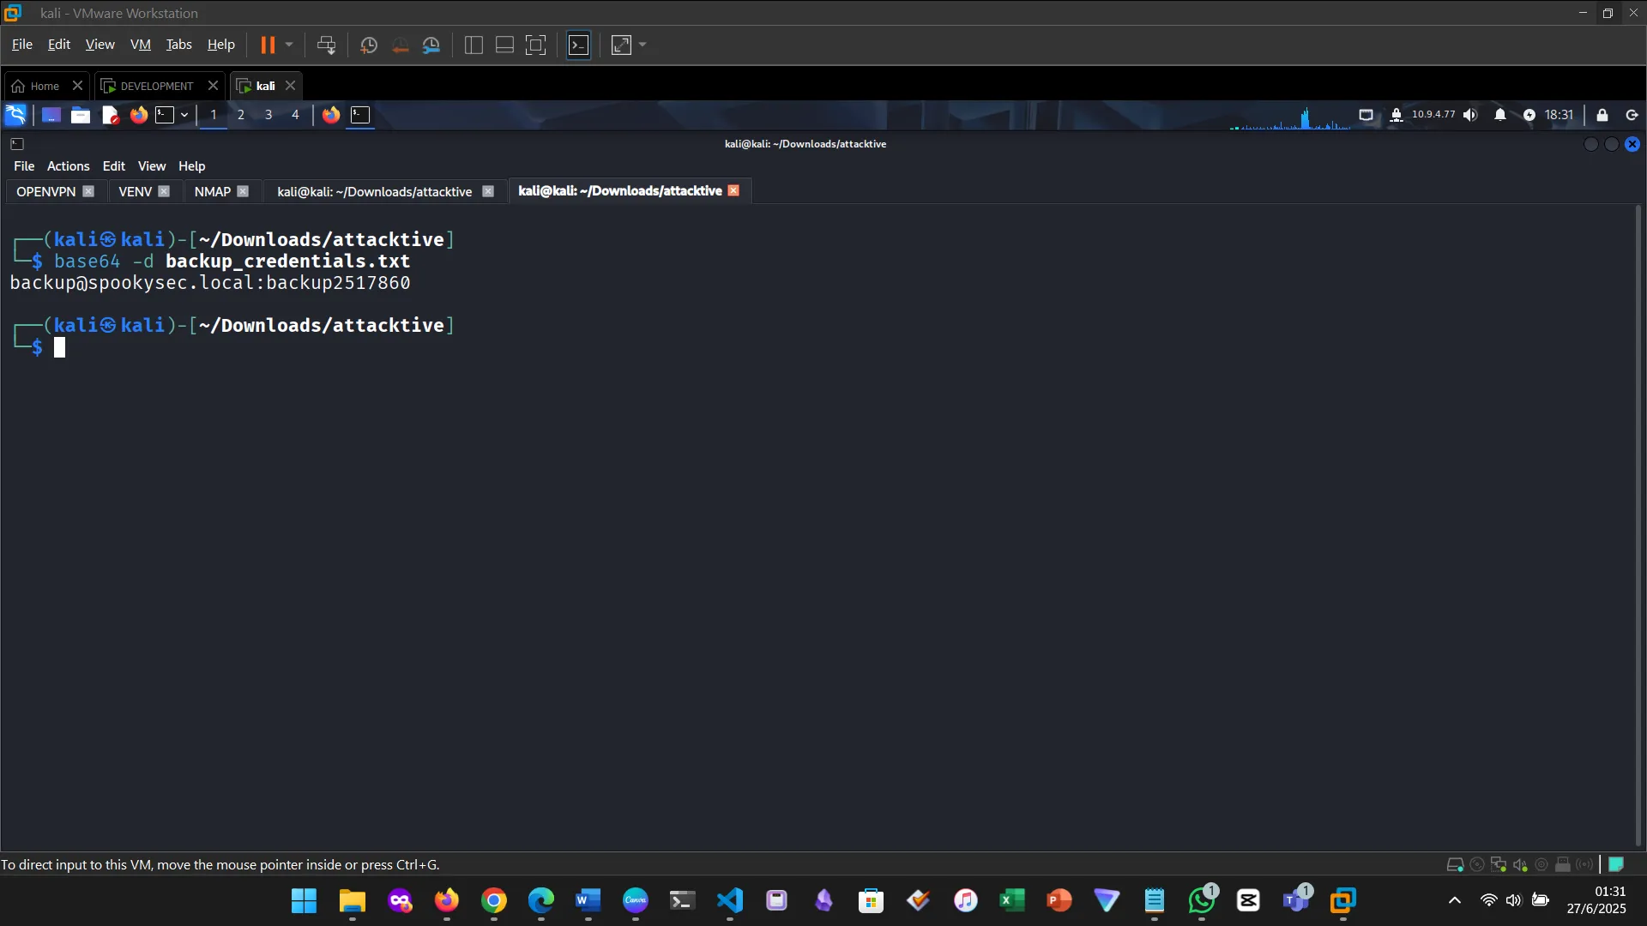
Task: Open the VMware snapshot manager
Action: 431,45
